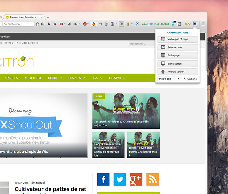Expand the BUZZ nav menu
Image resolution: width=228 pixels, height=194 pixels.
coord(97,78)
